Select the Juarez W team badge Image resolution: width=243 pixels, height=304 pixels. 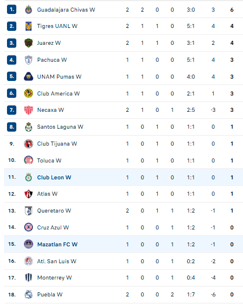click(29, 43)
